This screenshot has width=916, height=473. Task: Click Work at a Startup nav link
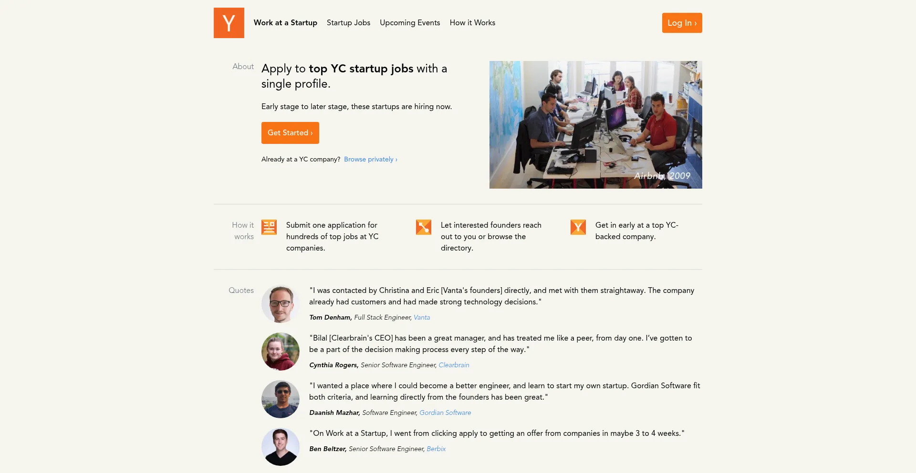tap(285, 22)
